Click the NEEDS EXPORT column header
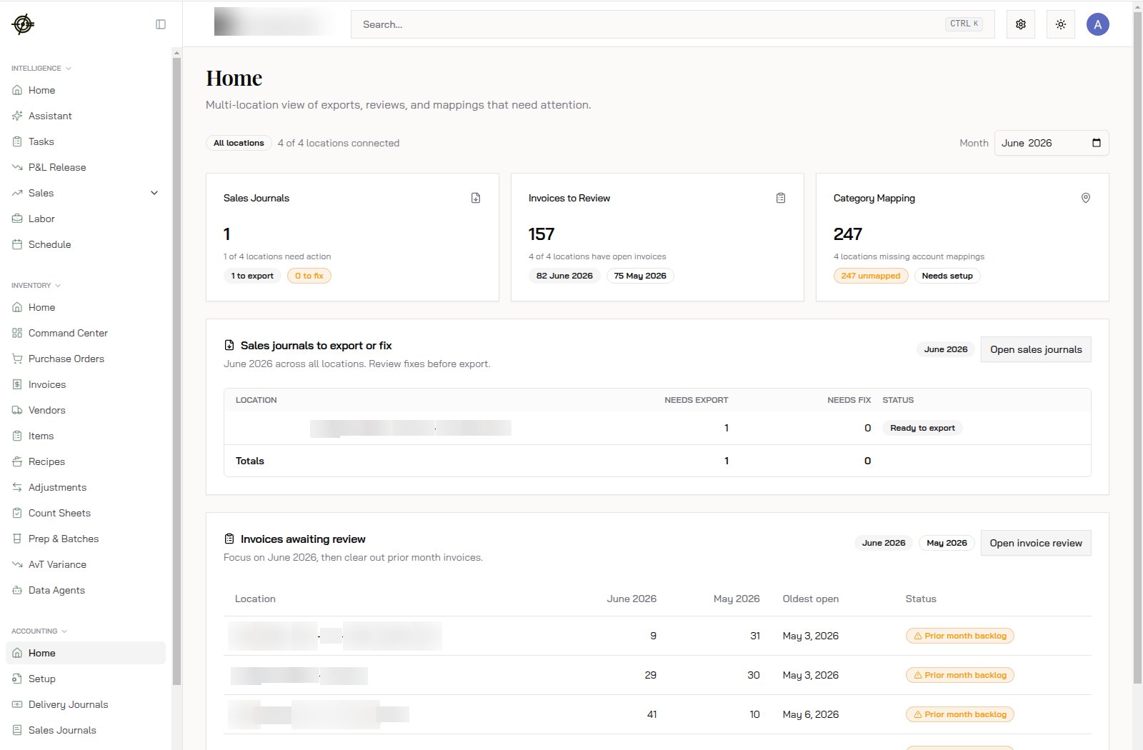The image size is (1143, 750). (697, 400)
